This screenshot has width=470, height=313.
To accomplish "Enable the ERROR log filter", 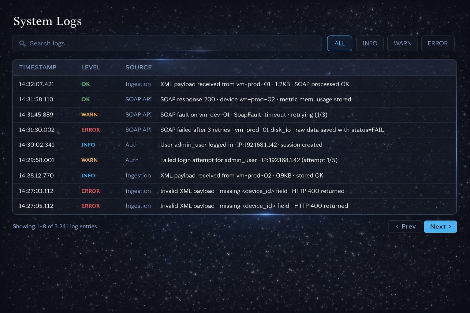I will click(x=438, y=43).
